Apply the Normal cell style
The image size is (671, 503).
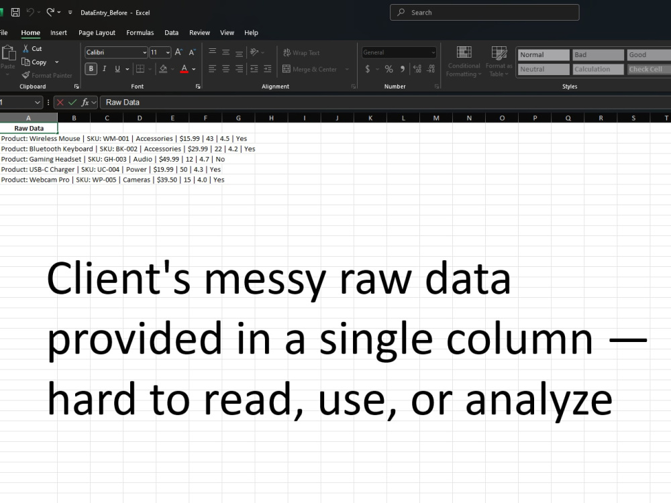[544, 55]
